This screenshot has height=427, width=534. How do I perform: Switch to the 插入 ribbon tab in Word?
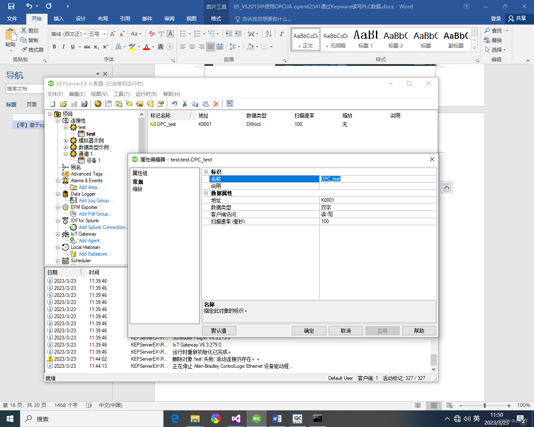tap(59, 19)
